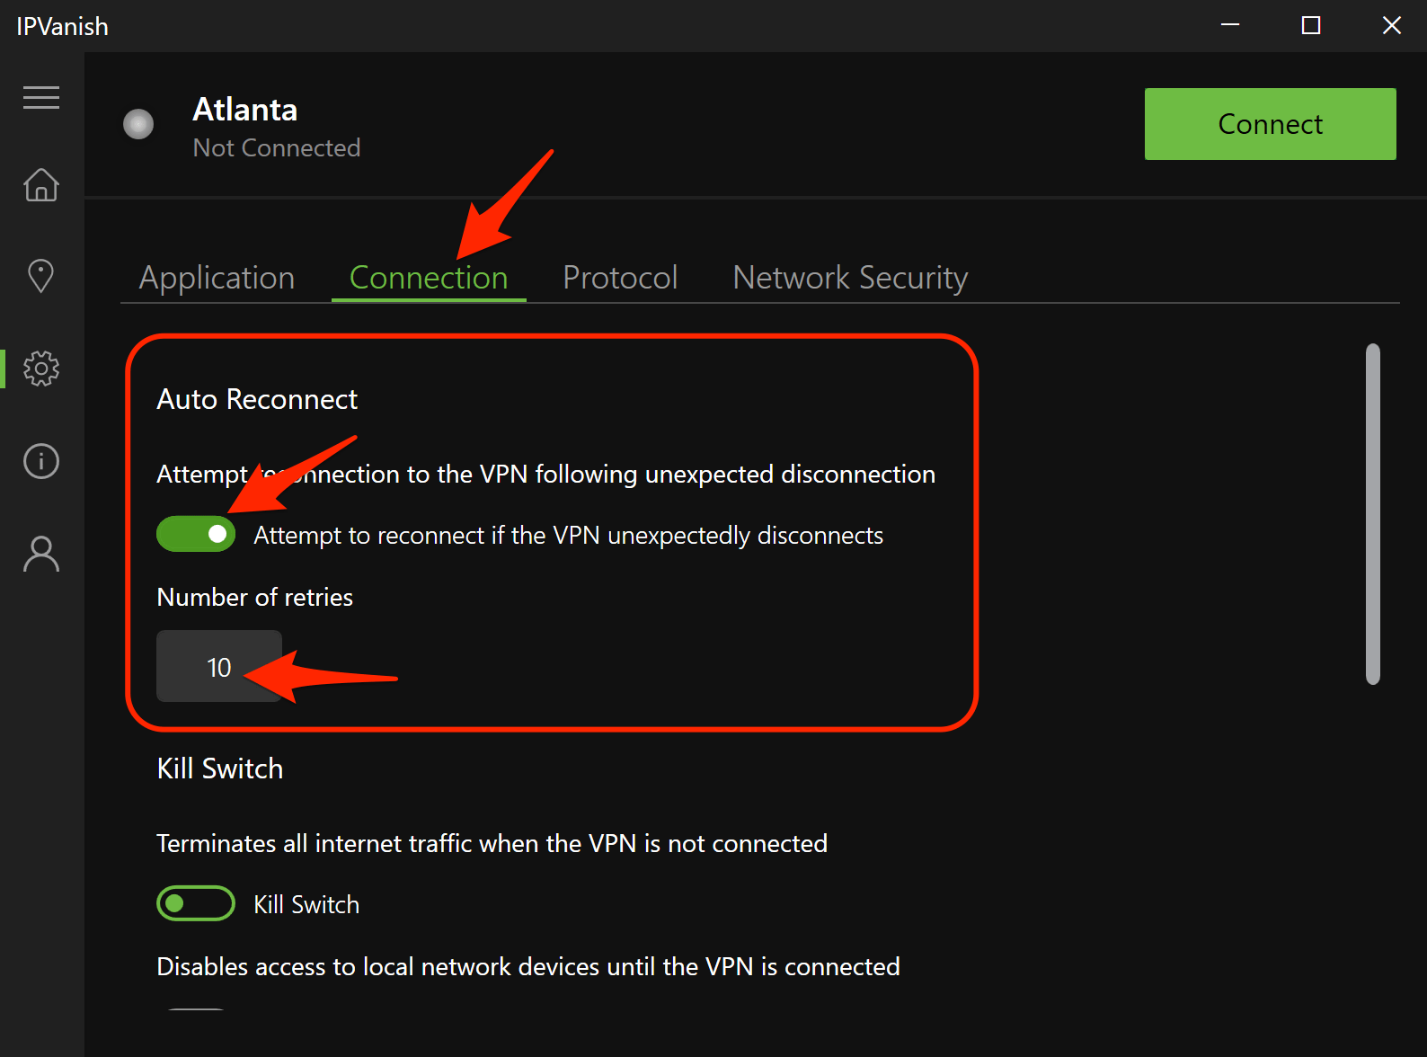The height and width of the screenshot is (1057, 1427).
Task: Click the settings vertical scrollbar
Action: (1372, 514)
